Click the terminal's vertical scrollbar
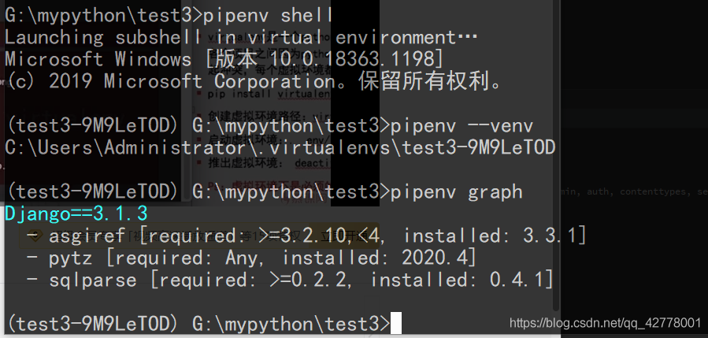This screenshot has height=338, width=708. 555,158
